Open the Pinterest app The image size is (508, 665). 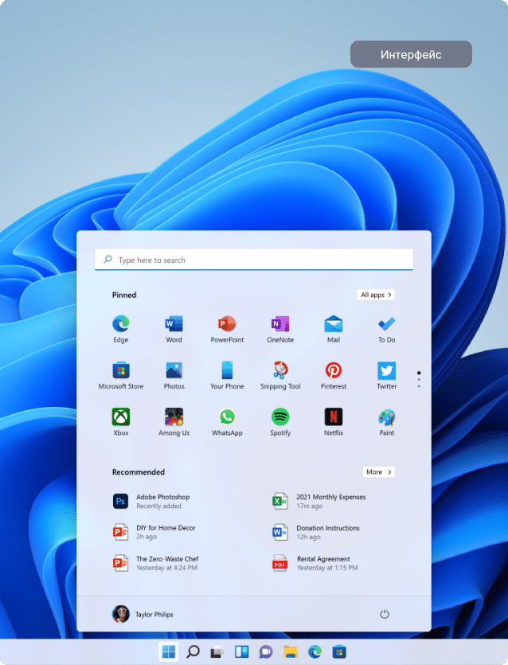(334, 375)
